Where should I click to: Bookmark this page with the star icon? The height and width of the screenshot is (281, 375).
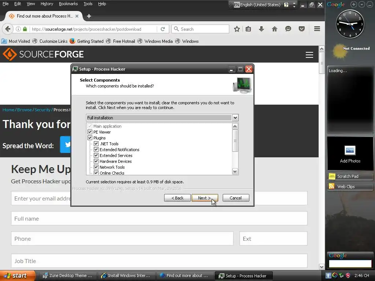(x=237, y=29)
